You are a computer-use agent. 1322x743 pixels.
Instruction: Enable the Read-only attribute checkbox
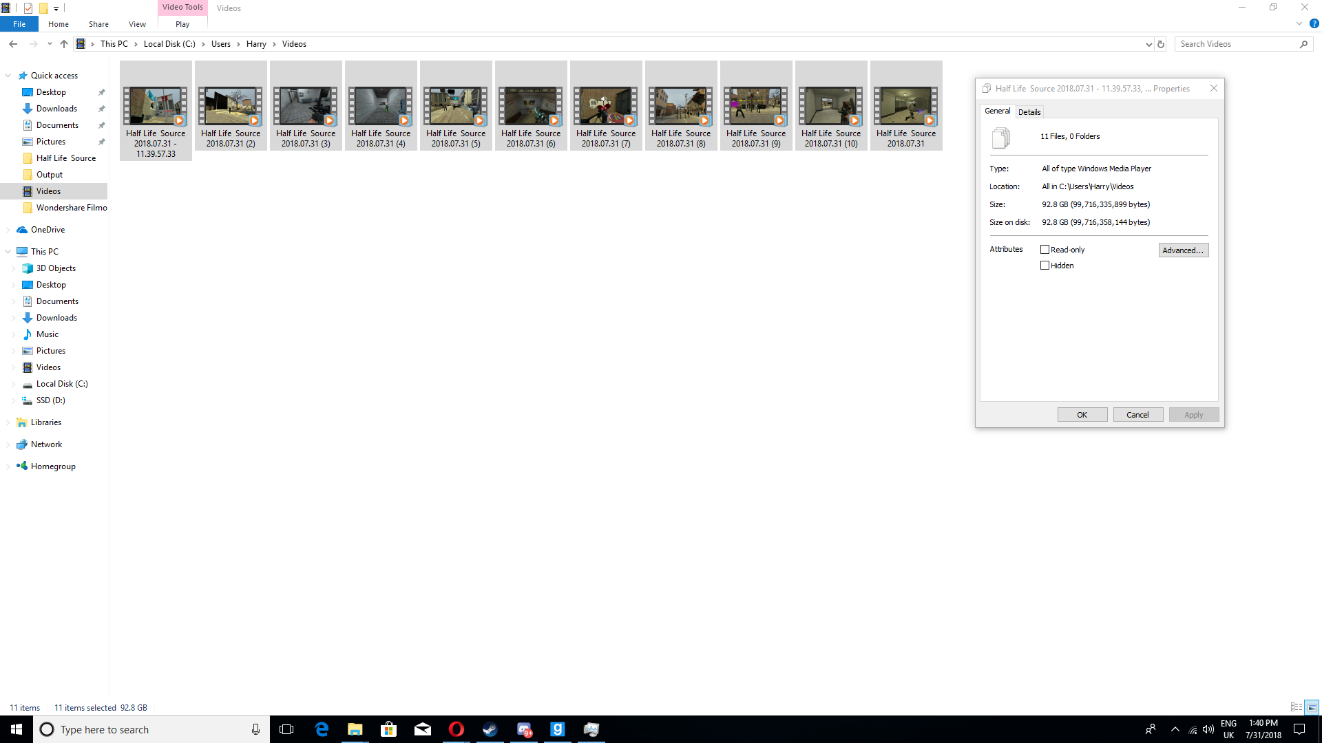pos(1045,250)
